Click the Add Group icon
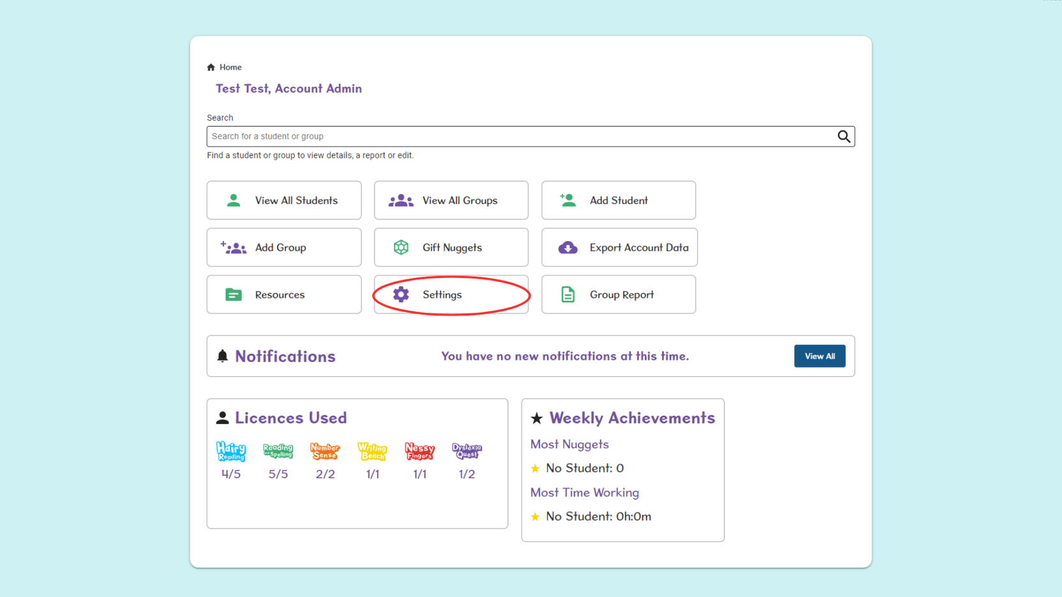This screenshot has height=597, width=1062. click(x=234, y=247)
